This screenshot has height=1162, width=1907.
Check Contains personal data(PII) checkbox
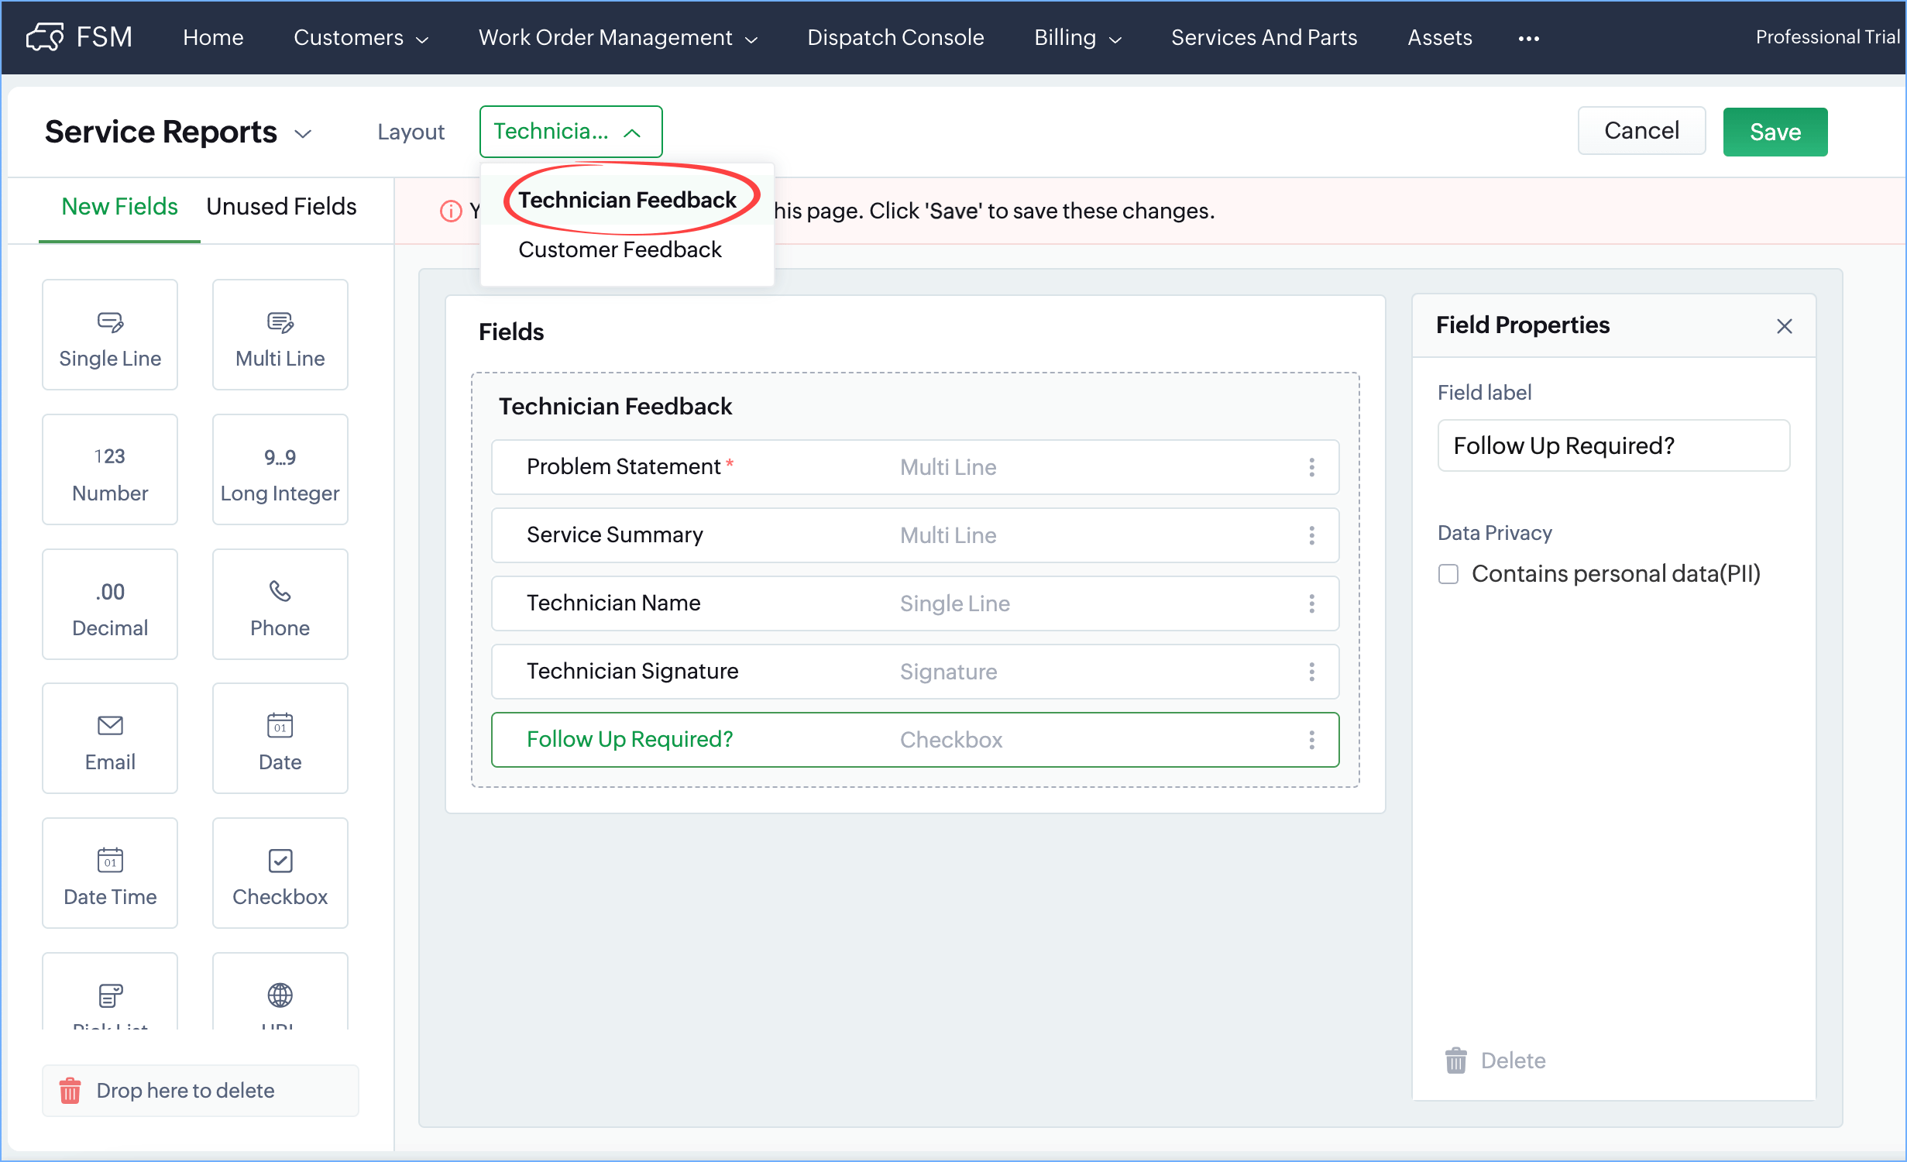click(x=1448, y=574)
